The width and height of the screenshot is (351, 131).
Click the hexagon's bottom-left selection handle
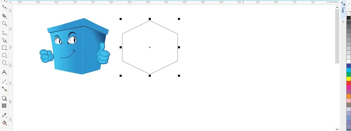tap(121, 76)
